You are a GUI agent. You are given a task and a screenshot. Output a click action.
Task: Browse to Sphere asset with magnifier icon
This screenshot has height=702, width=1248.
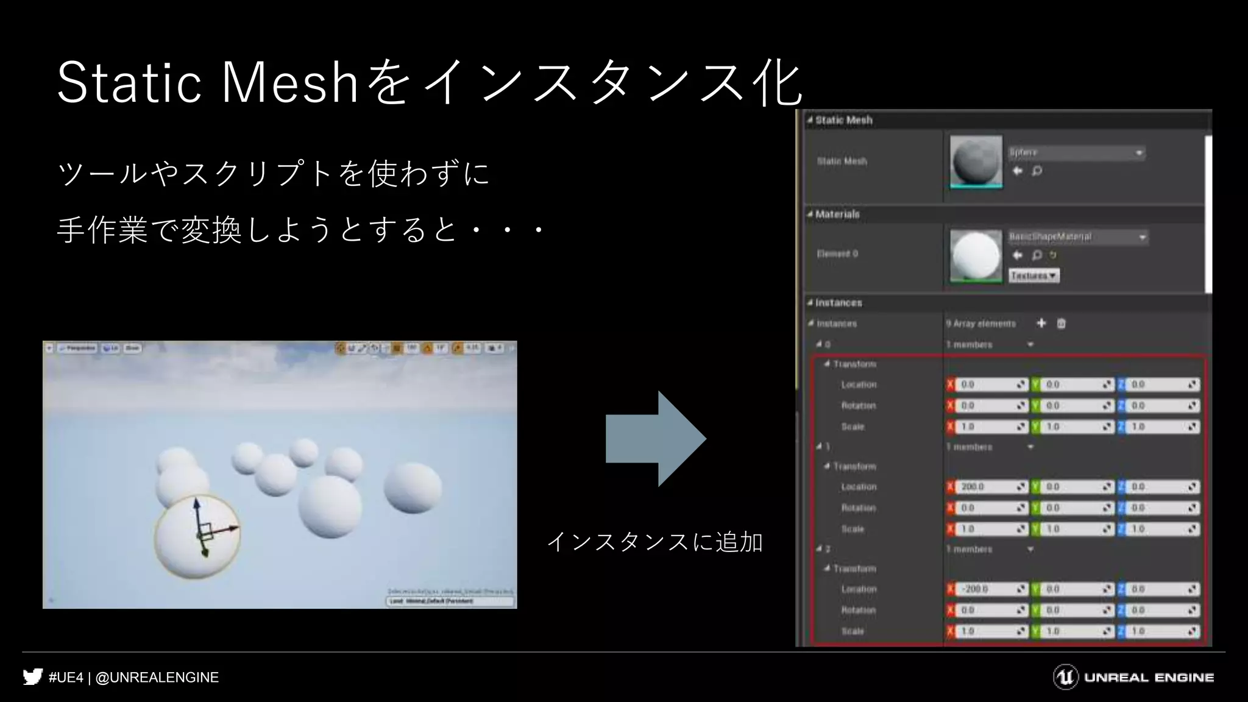1037,171
